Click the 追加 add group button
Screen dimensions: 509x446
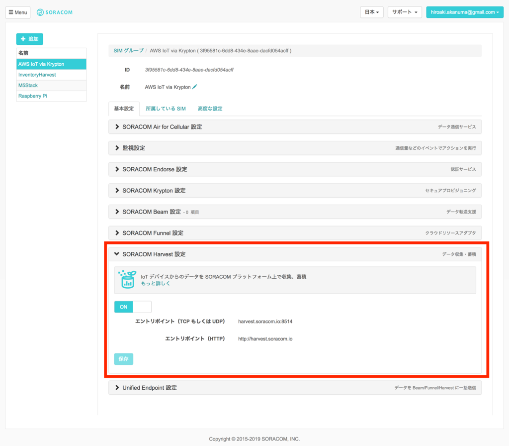coord(29,39)
